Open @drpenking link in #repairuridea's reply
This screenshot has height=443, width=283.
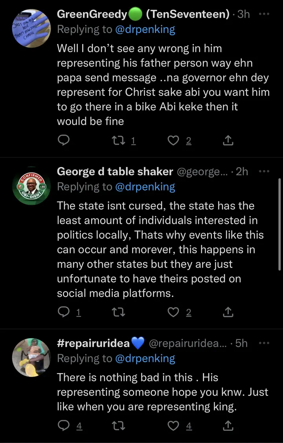[x=145, y=358]
